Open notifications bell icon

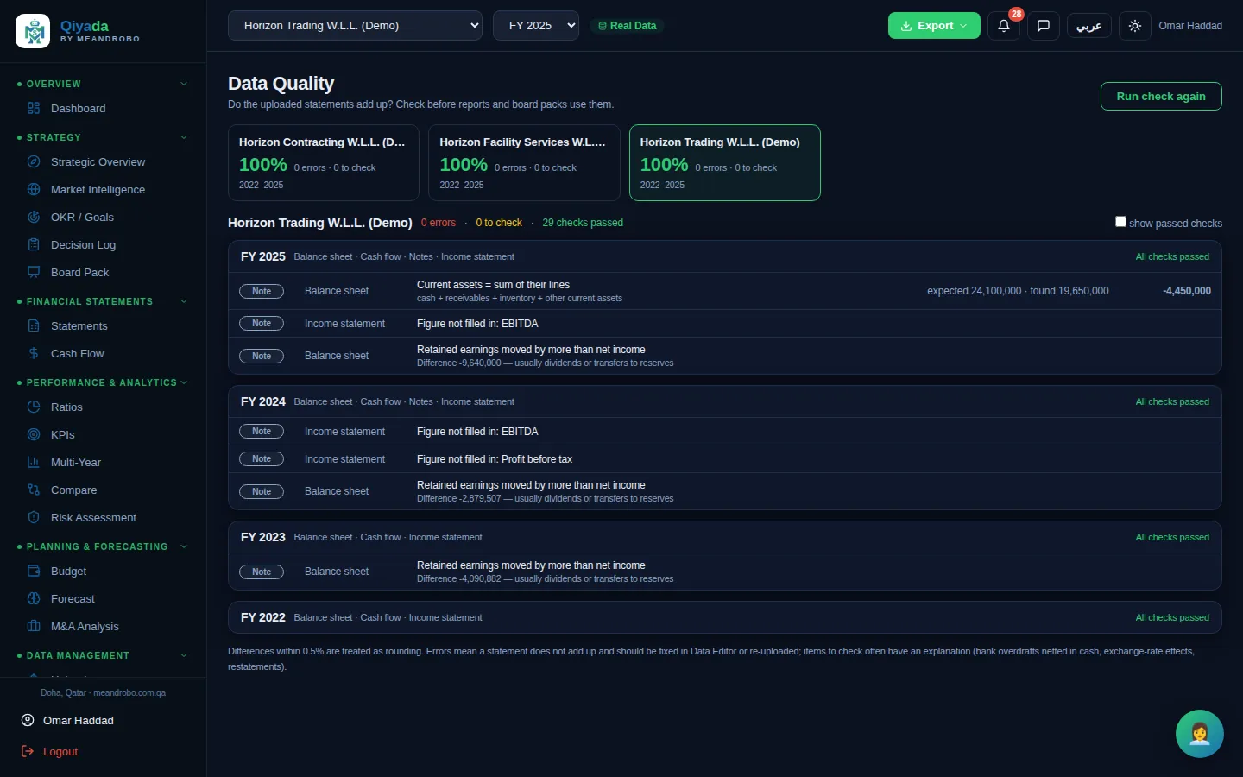[1003, 26]
